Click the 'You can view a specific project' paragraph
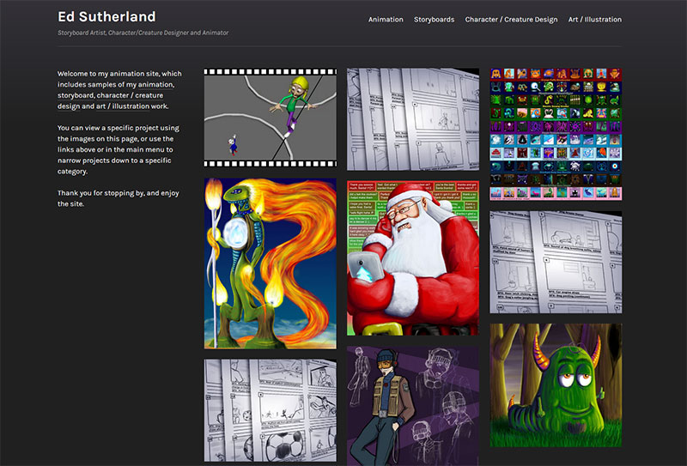 click(x=119, y=149)
